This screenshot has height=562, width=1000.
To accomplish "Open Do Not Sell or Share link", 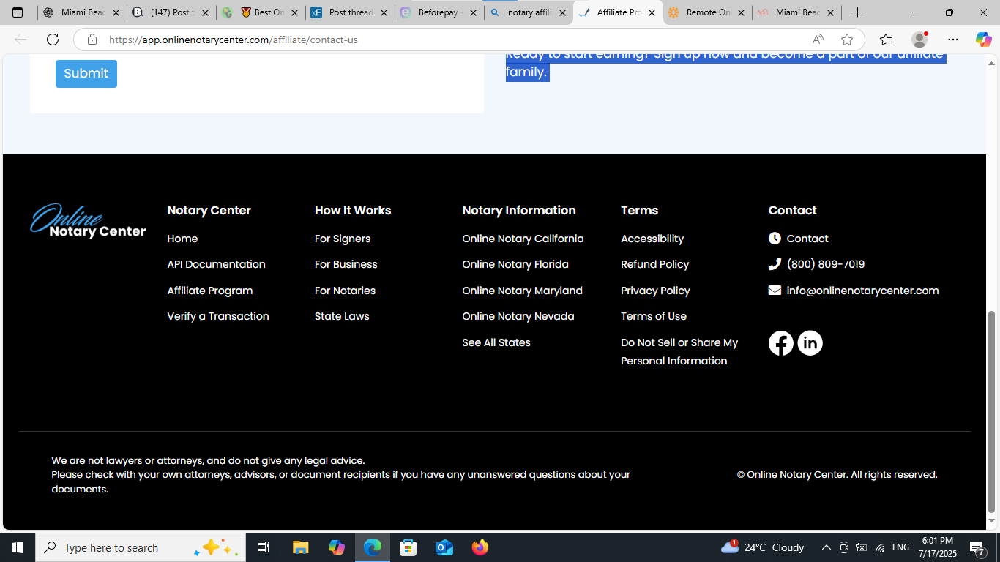I will click(x=679, y=351).
